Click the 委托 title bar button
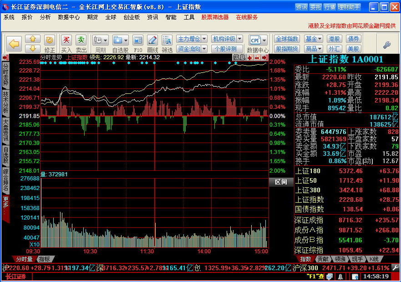Image resolution: width=401 pixels, height=282 pixels. [x=315, y=7]
